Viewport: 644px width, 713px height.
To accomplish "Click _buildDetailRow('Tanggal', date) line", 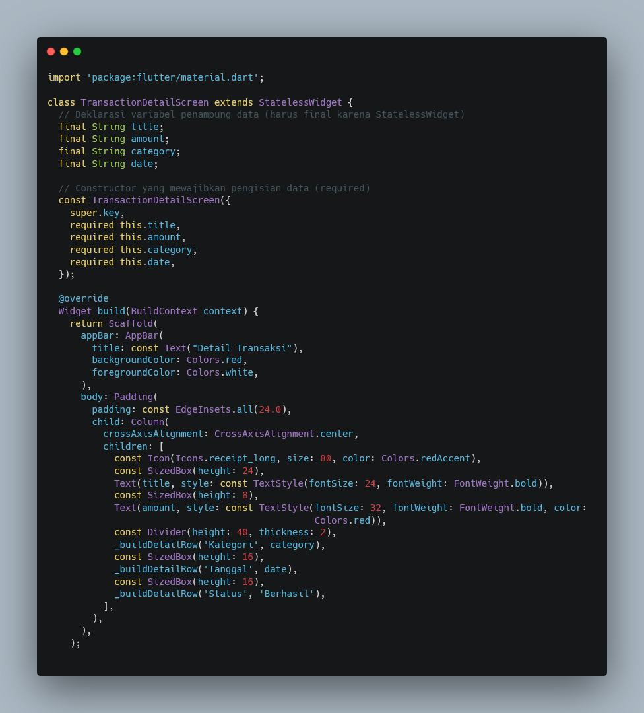I will [x=206, y=569].
